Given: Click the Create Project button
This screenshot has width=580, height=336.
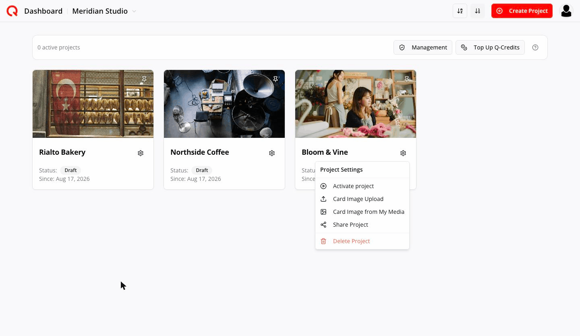Looking at the screenshot, I should pos(522,11).
